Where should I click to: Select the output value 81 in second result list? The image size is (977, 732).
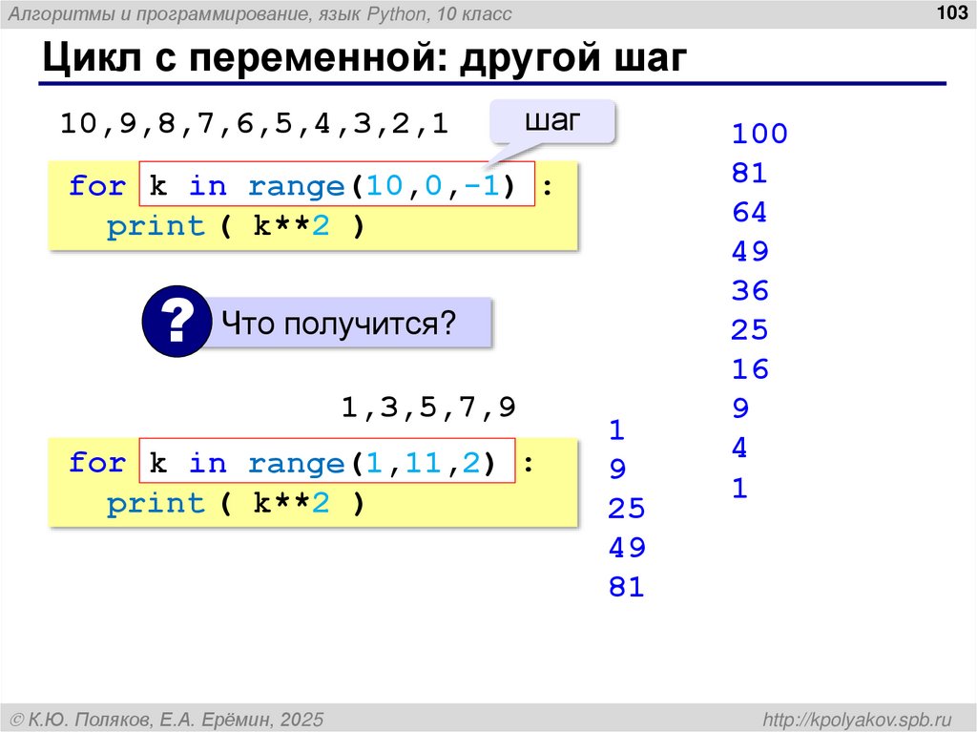(628, 587)
